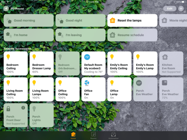Switch the Bedroom Dresser Lamp tile
The image size is (187, 140).
[41, 63]
